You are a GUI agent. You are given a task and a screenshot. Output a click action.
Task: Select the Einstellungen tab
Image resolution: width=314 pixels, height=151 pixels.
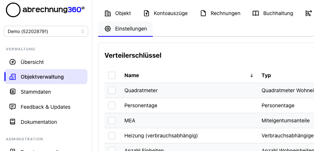(125, 29)
